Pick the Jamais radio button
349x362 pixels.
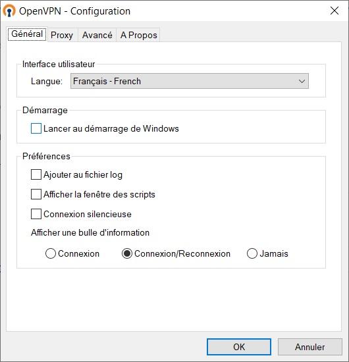pos(252,253)
